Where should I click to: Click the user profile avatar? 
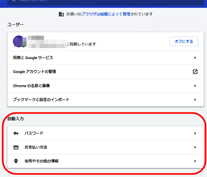[19, 41]
